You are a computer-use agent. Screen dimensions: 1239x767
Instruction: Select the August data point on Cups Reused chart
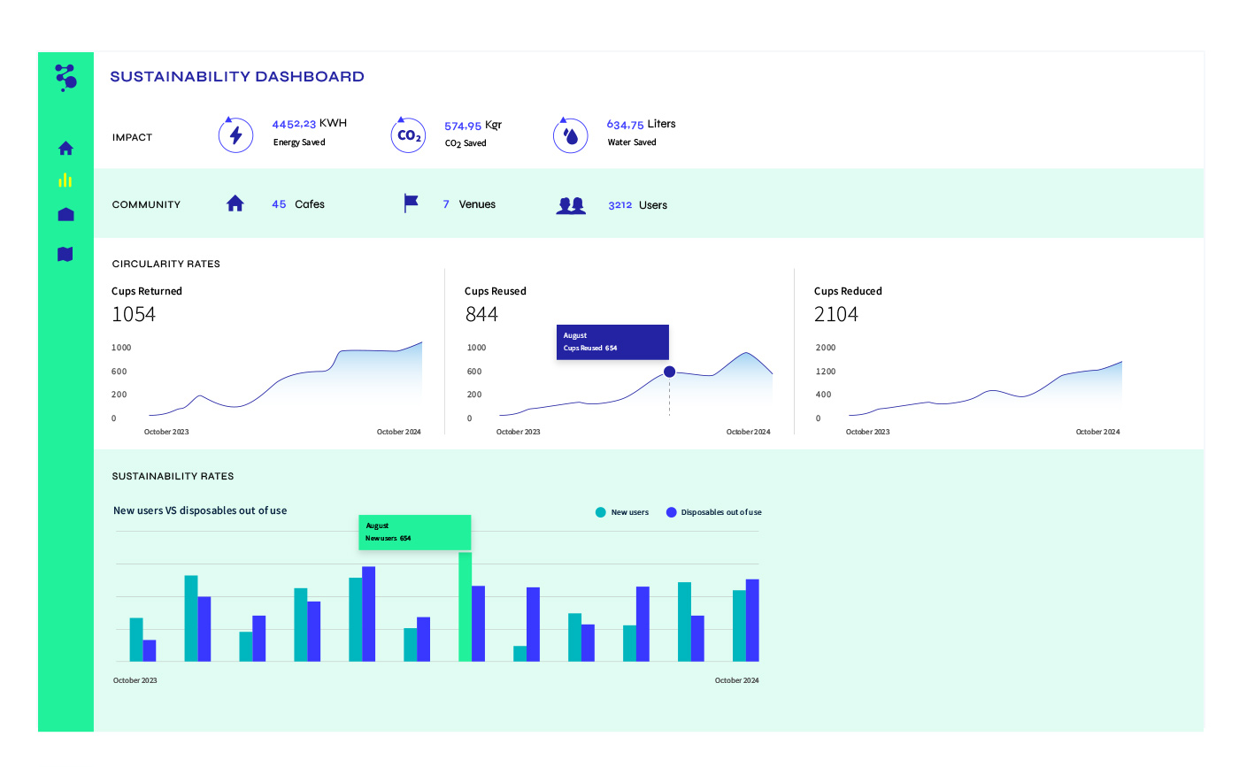click(669, 372)
